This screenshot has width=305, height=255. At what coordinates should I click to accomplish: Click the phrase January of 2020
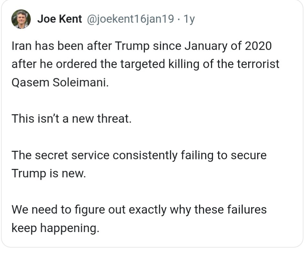[228, 46]
